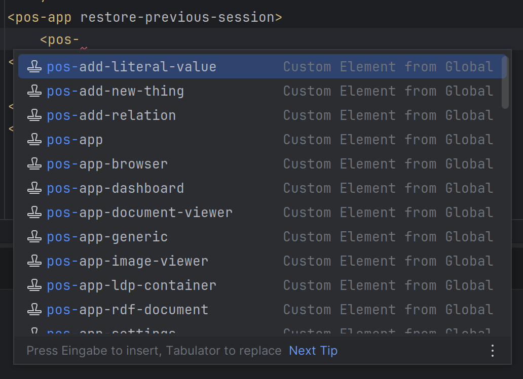The width and height of the screenshot is (523, 379).
Task: Place cursor after typed pos- tag text
Action: [x=80, y=39]
